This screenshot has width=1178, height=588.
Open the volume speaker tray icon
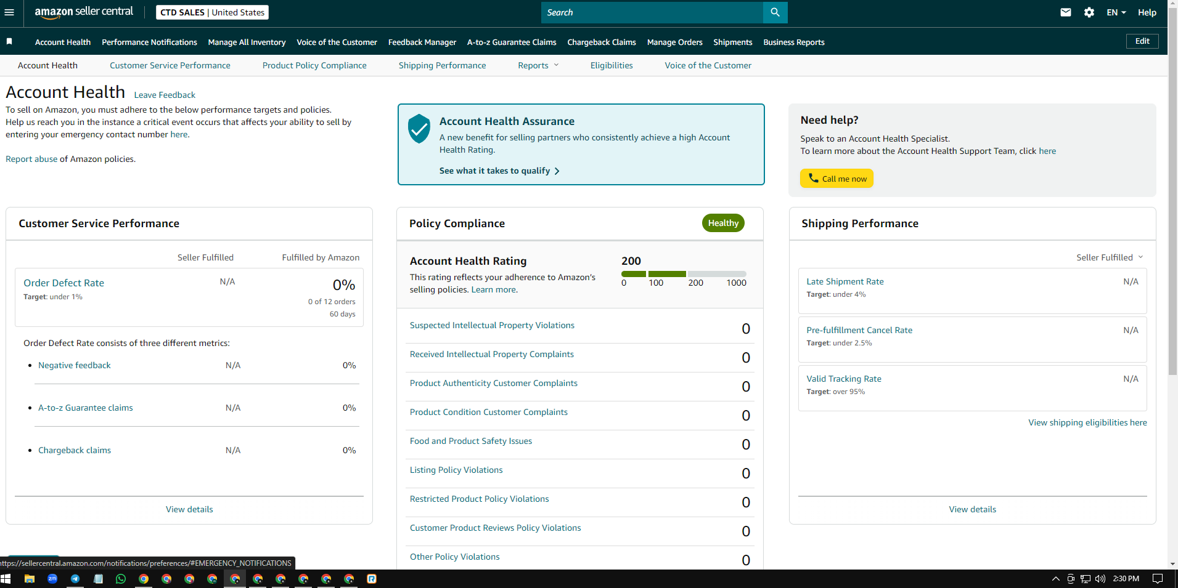click(x=1100, y=579)
